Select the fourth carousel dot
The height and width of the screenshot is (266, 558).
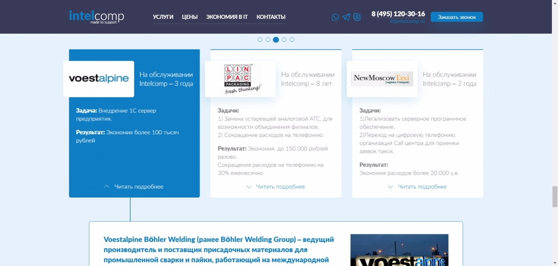coord(284,40)
